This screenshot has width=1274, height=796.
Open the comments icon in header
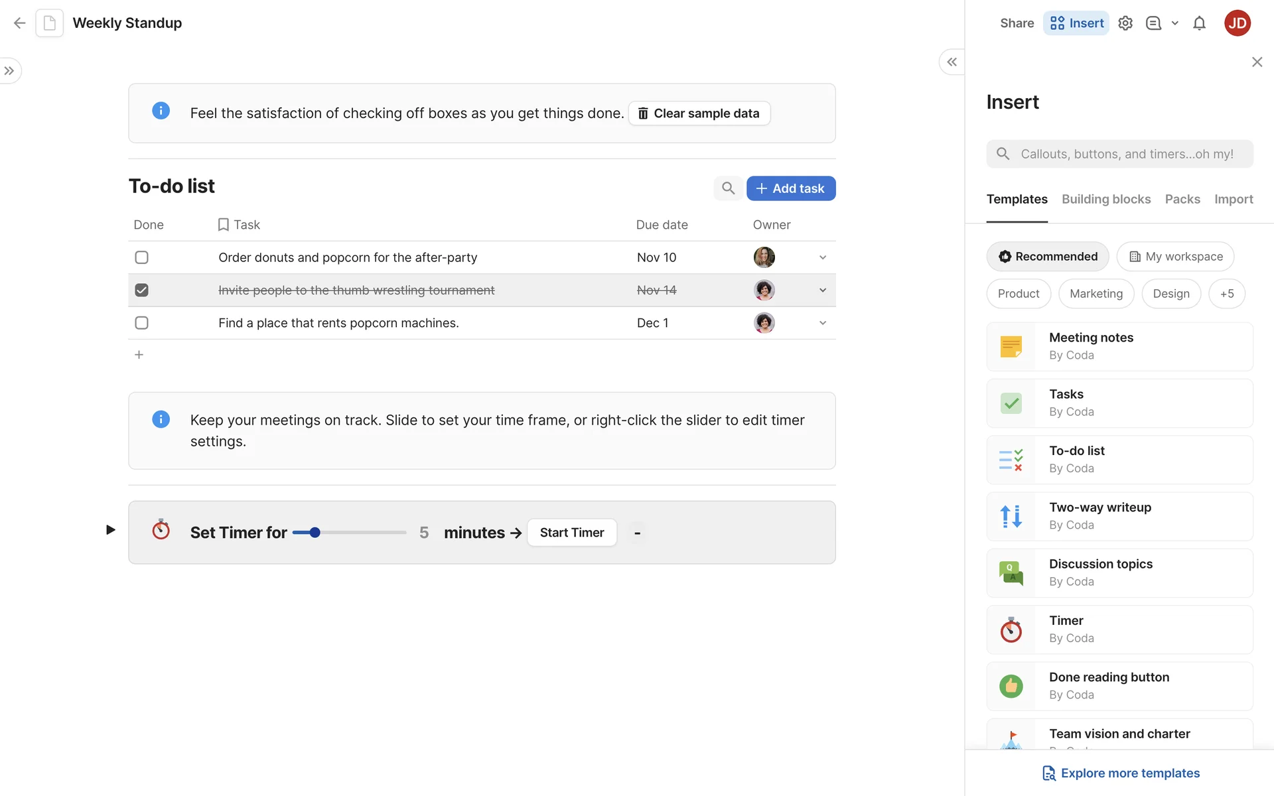click(1153, 23)
